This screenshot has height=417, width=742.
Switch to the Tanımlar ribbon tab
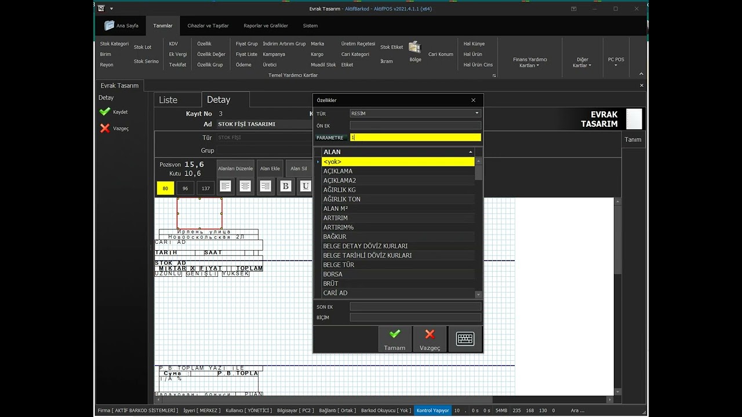(163, 25)
